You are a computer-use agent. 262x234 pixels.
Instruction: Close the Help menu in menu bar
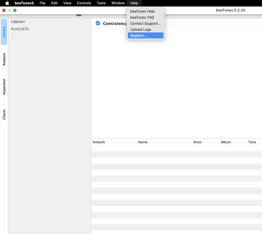[x=134, y=3]
